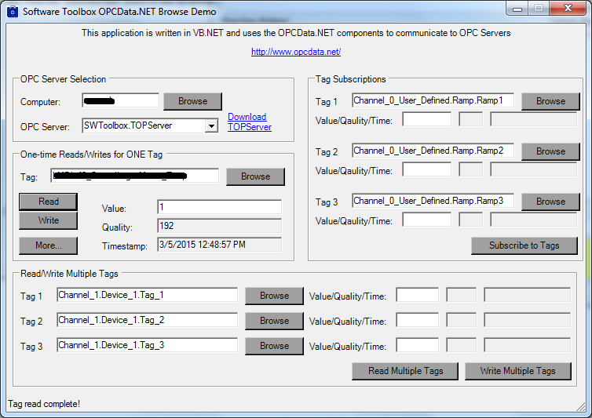
Task: Browse for Channel_1.Device_1.Tag_2 entry
Action: click(x=274, y=321)
